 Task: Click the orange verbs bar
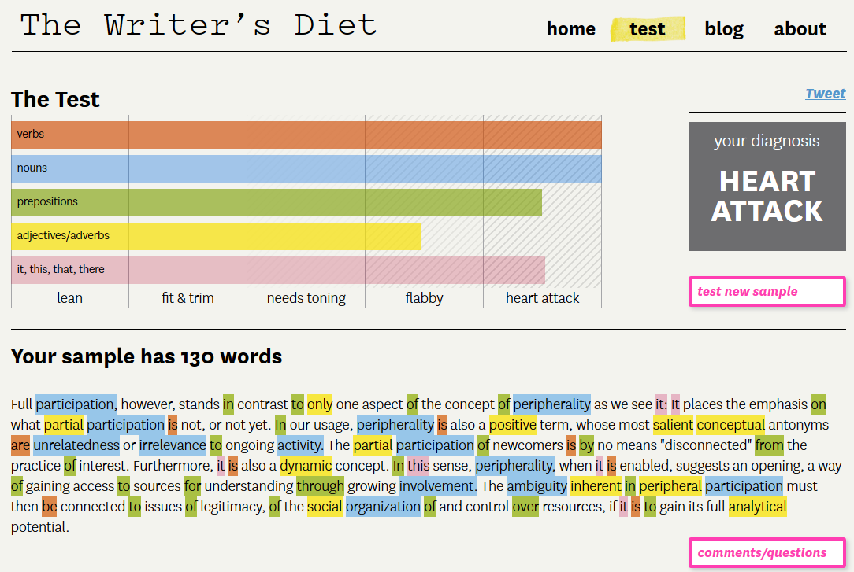(x=306, y=134)
